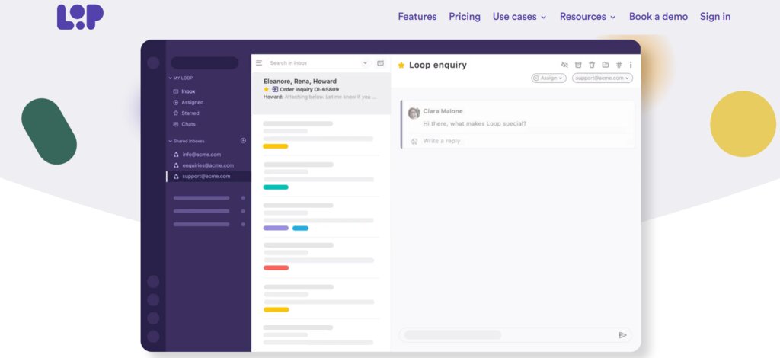
Task: Open the Assign dropdown
Action: tap(548, 78)
